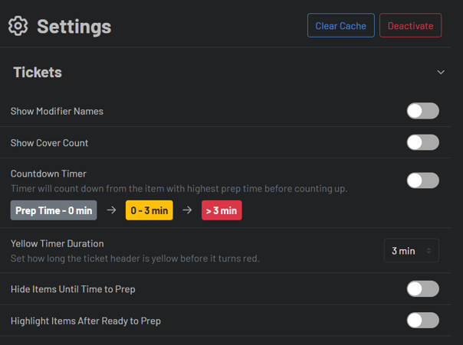
Task: Enable the Show Modifier Names toggle
Action: pyautogui.click(x=422, y=111)
